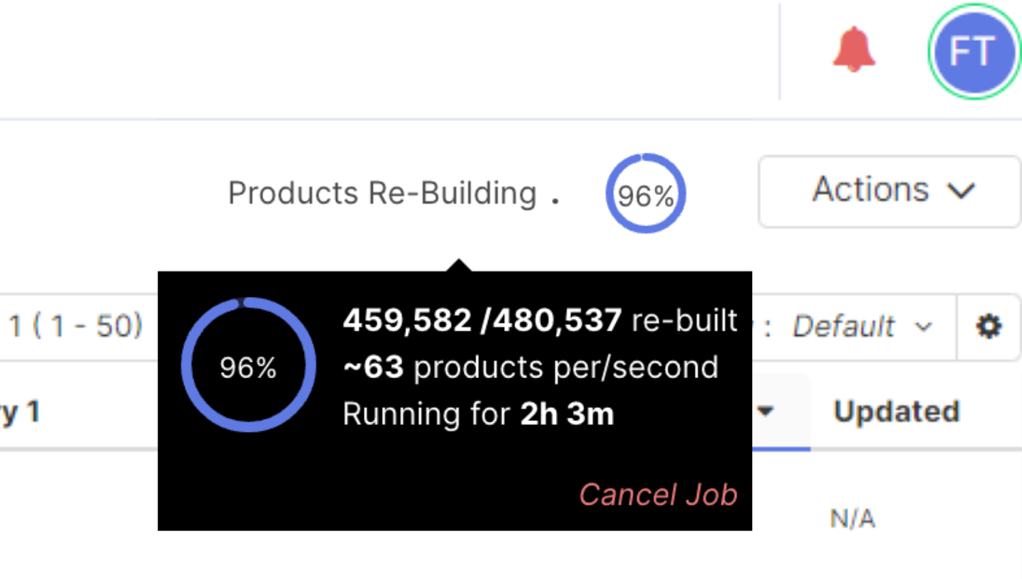Click the 459,582 /480,537 re-built count
The image size is (1022, 579).
pos(540,320)
